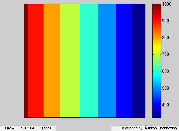Click the 600 colorbar tick label
179x131 pixels.
tap(166, 71)
